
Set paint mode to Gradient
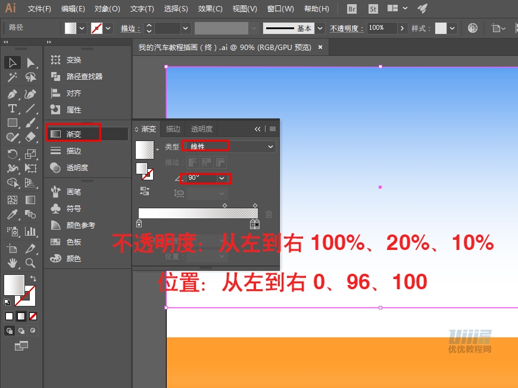coord(21,317)
